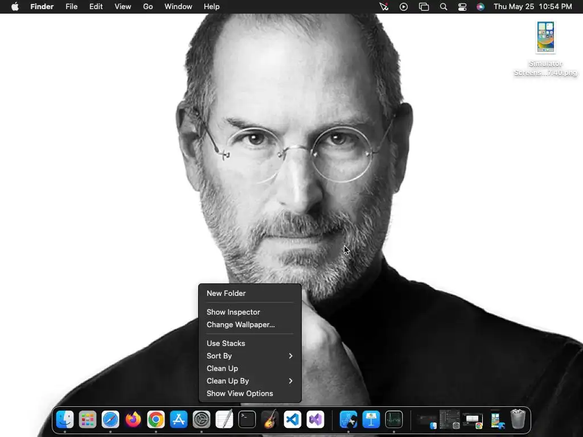Click the play-circle icon in the menu bar
The image size is (583, 437).
coord(404,7)
